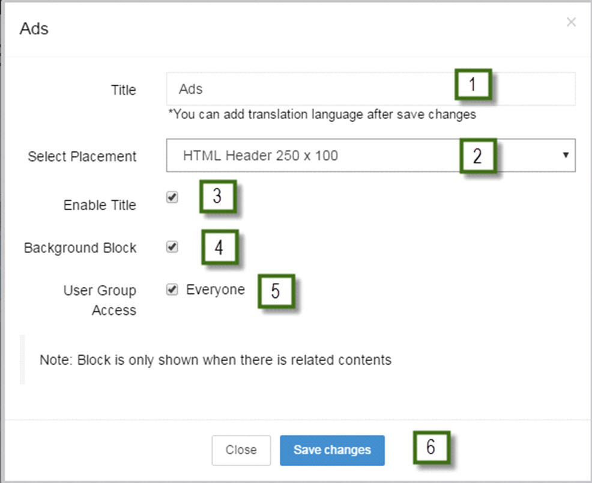Click the note about related contents
Viewport: 592px width, 483px height.
(x=216, y=360)
